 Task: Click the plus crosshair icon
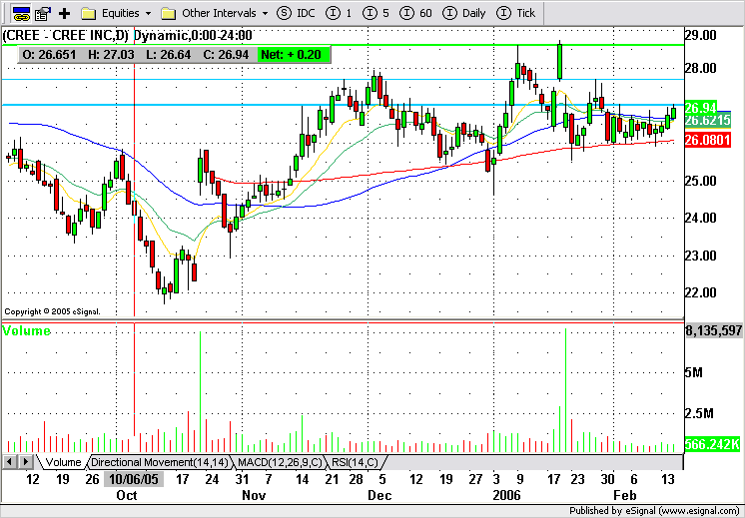64,13
